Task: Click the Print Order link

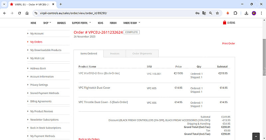Action: [x=228, y=43]
